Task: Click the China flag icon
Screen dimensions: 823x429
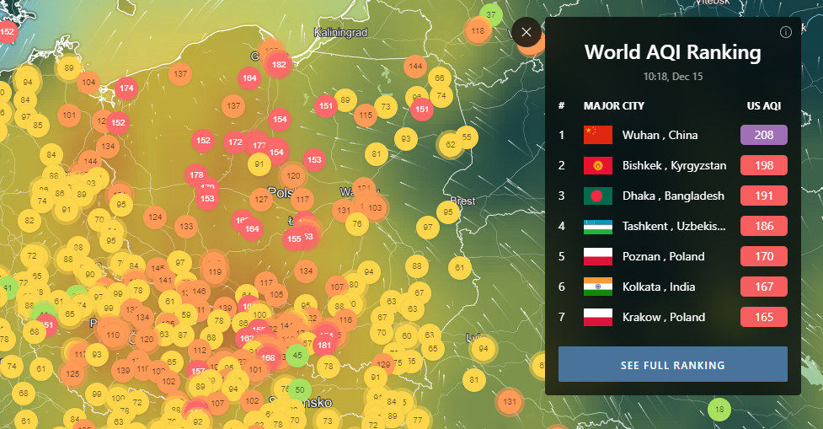Action: click(598, 135)
